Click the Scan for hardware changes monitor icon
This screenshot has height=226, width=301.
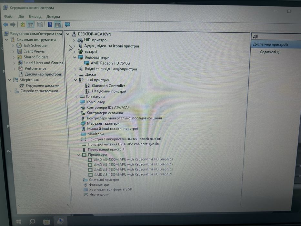pyautogui.click(x=67, y=25)
